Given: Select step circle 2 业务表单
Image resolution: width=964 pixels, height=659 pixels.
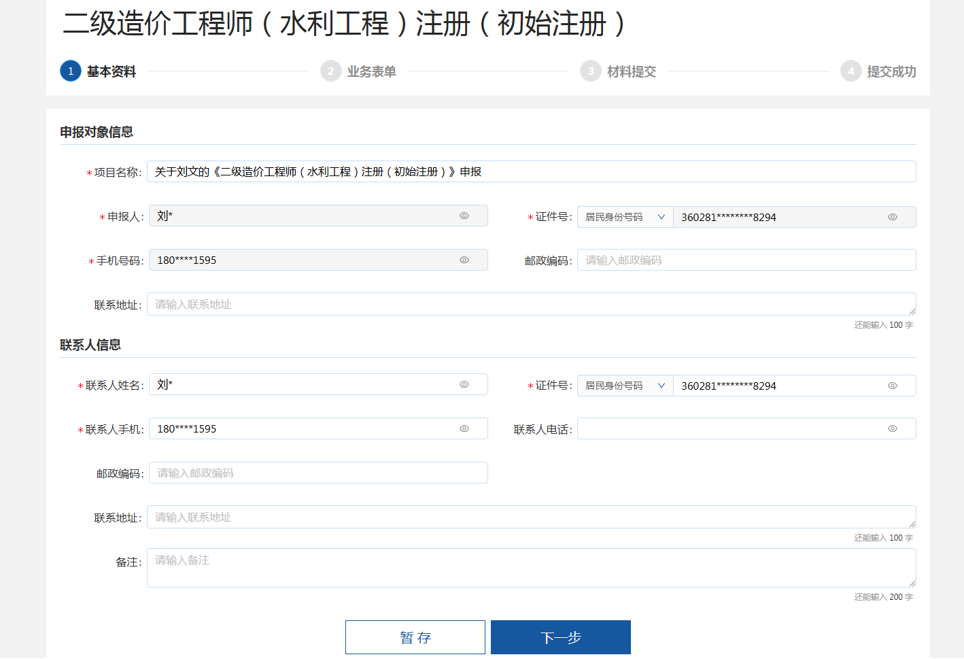Looking at the screenshot, I should (330, 71).
